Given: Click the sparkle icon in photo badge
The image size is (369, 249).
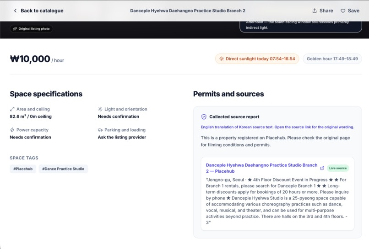Looking at the screenshot, I should point(15,29).
